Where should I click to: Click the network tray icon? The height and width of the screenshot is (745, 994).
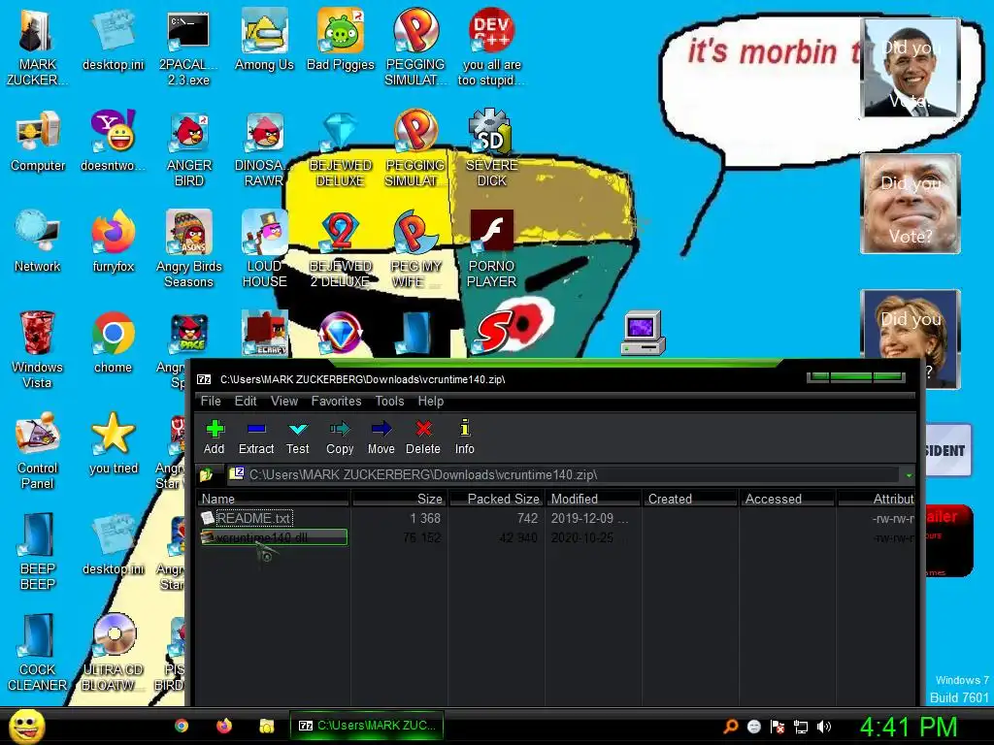coord(801,727)
